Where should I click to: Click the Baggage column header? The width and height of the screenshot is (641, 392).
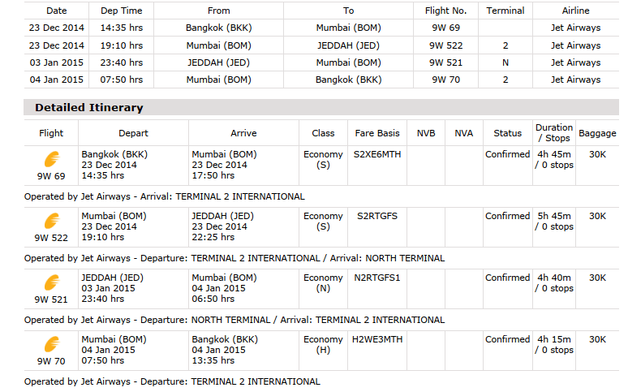coord(597,133)
